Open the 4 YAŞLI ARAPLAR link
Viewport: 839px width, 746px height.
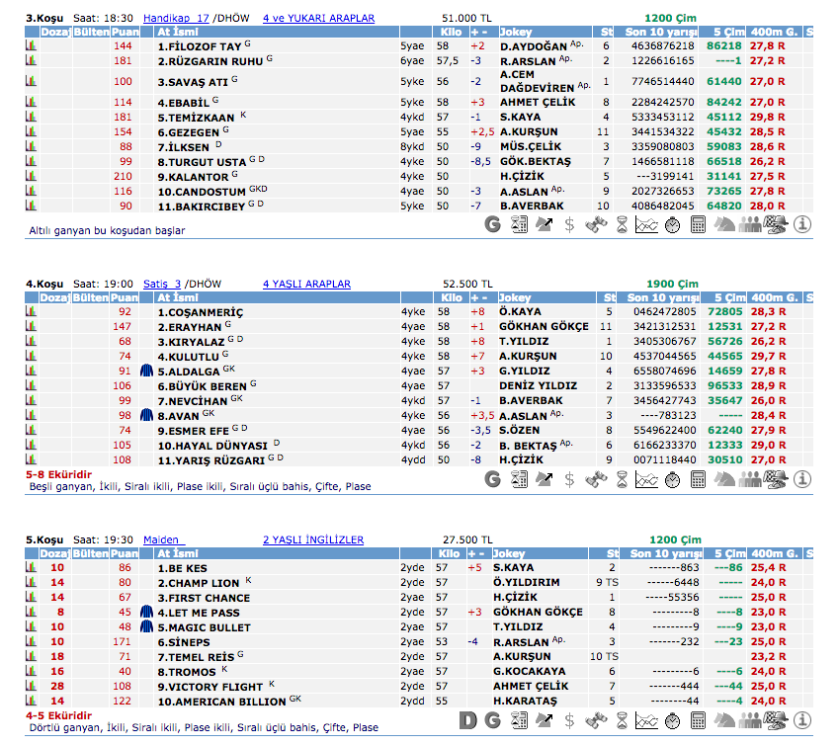coord(306,285)
